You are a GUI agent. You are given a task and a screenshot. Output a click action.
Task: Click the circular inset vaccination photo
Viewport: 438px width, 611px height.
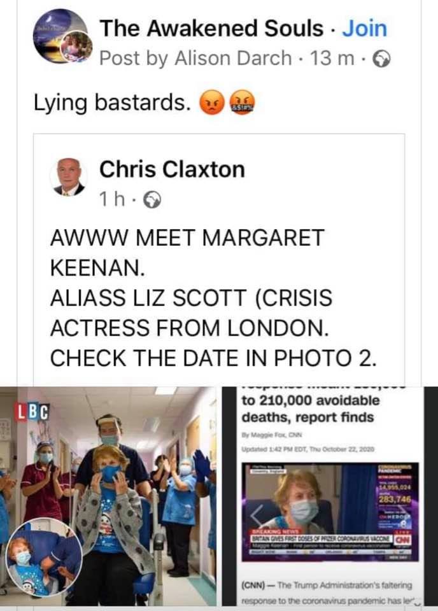click(45, 558)
